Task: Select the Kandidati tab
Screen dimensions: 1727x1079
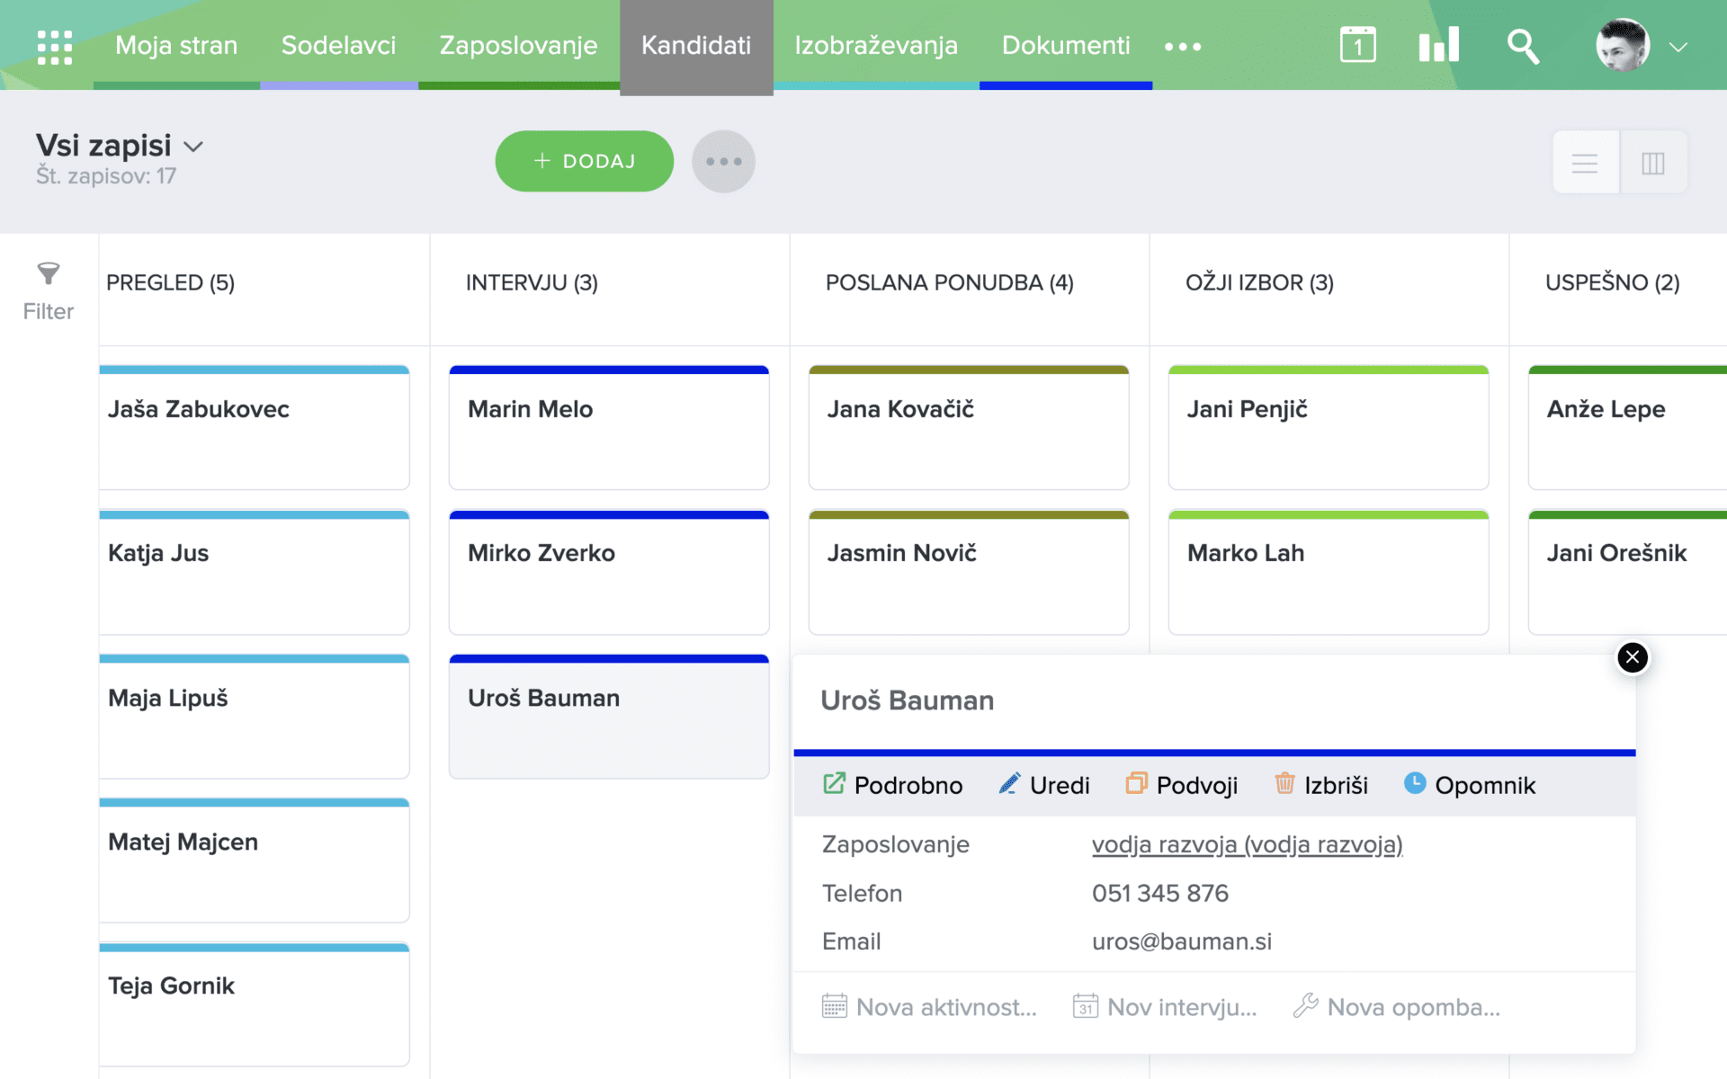Action: [696, 45]
